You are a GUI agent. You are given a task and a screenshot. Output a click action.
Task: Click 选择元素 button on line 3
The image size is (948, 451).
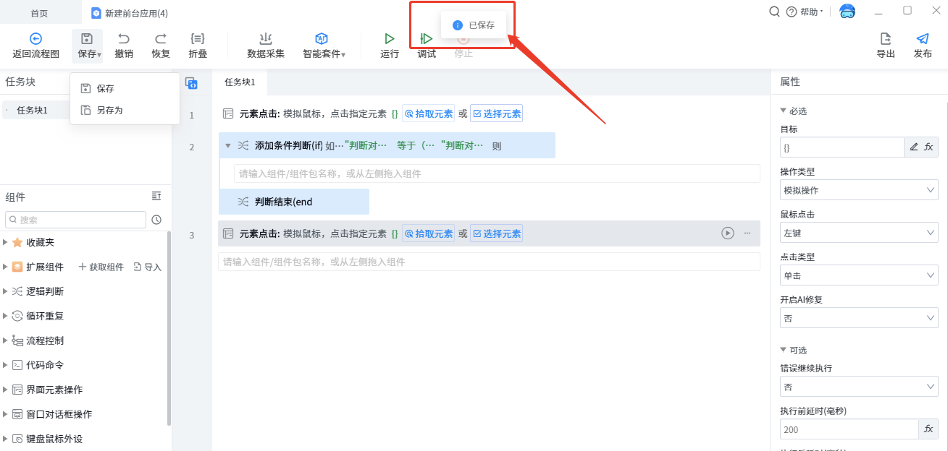point(497,233)
